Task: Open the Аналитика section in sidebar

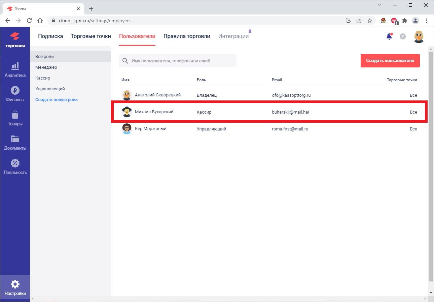Action: [x=15, y=70]
